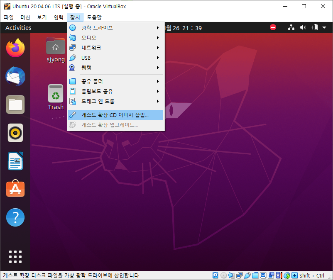Click the battery indicator in top bar
The width and height of the screenshot is (333, 280).
click(315, 27)
